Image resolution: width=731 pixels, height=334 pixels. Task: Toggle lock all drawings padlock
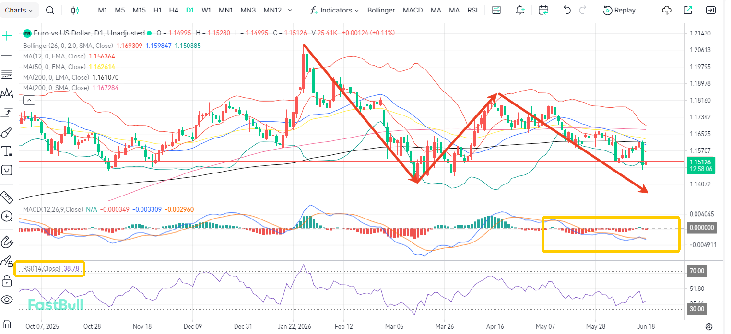(7, 280)
